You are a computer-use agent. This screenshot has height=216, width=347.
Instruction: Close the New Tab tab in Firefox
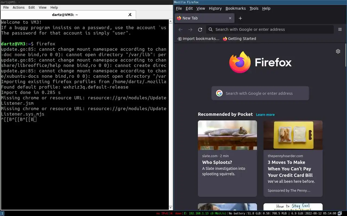point(230,18)
